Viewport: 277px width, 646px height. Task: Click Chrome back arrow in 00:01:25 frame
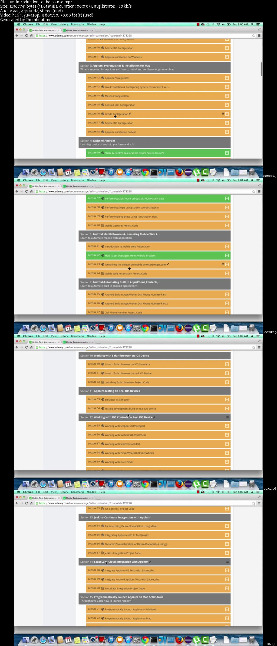pyautogui.click(x=17, y=191)
